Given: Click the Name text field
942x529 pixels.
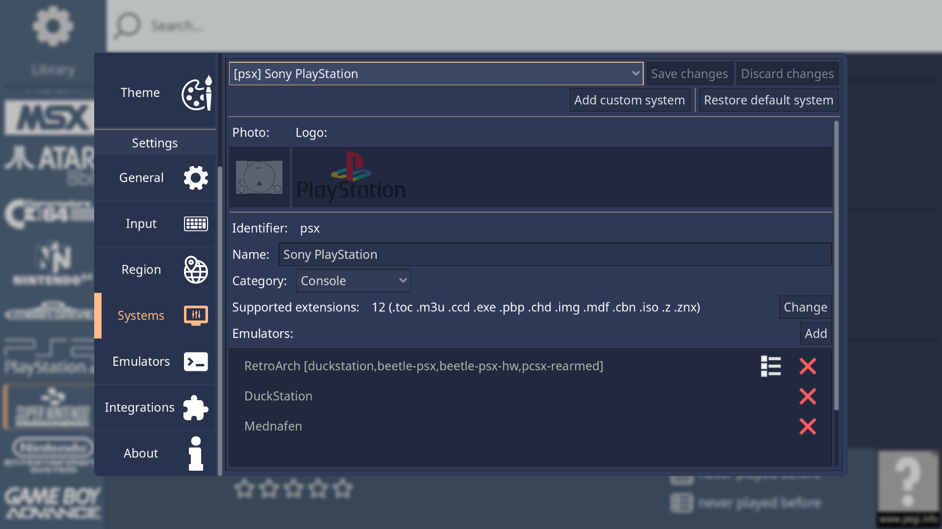Looking at the screenshot, I should tap(554, 255).
